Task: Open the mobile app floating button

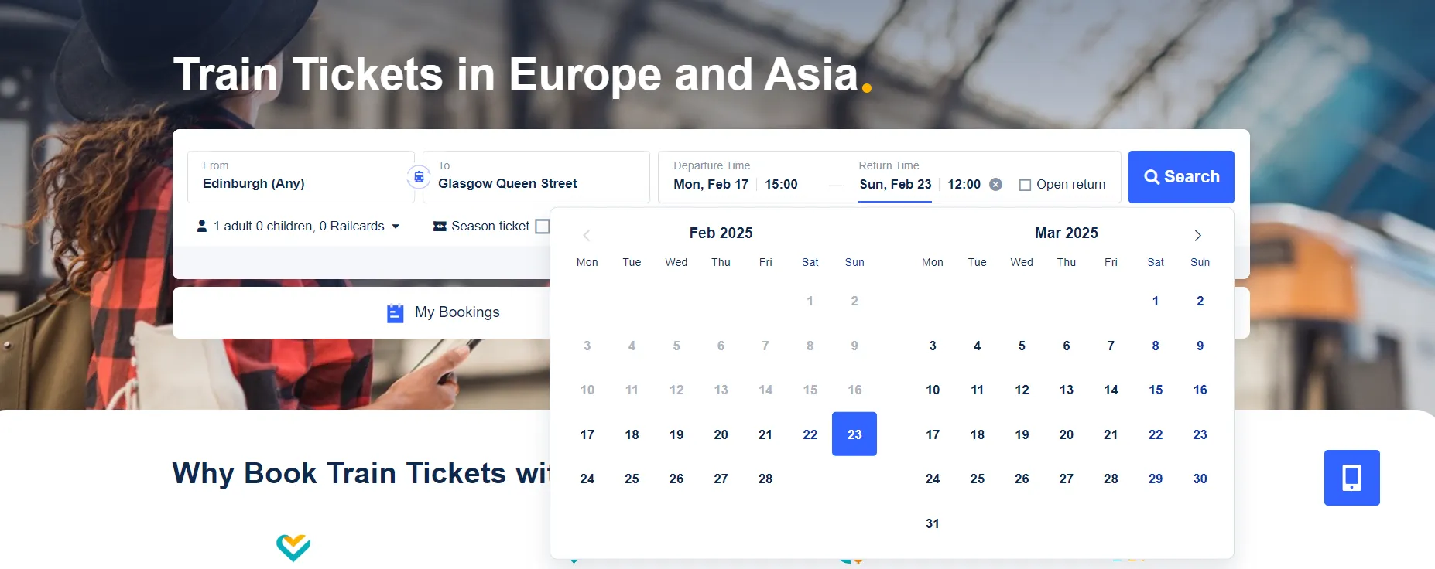Action: tap(1351, 478)
